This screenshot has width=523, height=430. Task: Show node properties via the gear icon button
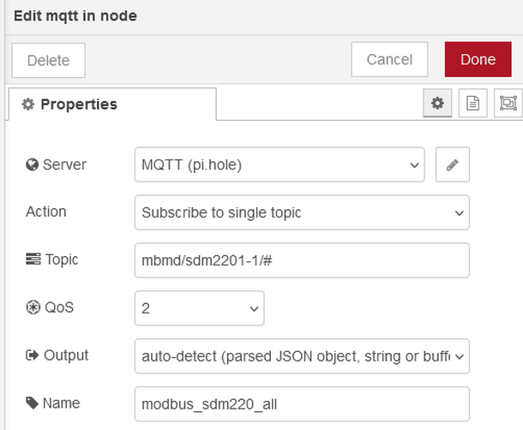(x=437, y=104)
